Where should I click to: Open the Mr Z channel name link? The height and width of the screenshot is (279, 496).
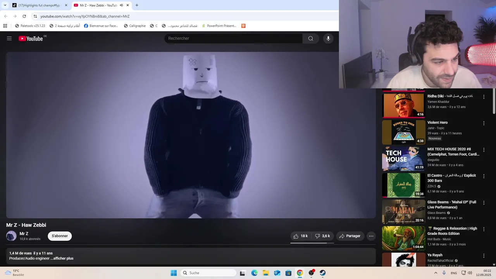coord(24,234)
